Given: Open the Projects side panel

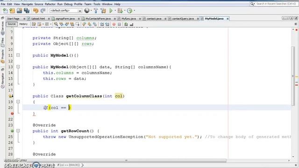Looking at the screenshot, I should tap(2, 56).
